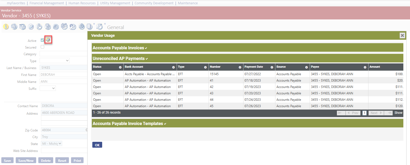Open the Bank Account column settings gear
The height and width of the screenshot is (165, 410).
[173, 67]
